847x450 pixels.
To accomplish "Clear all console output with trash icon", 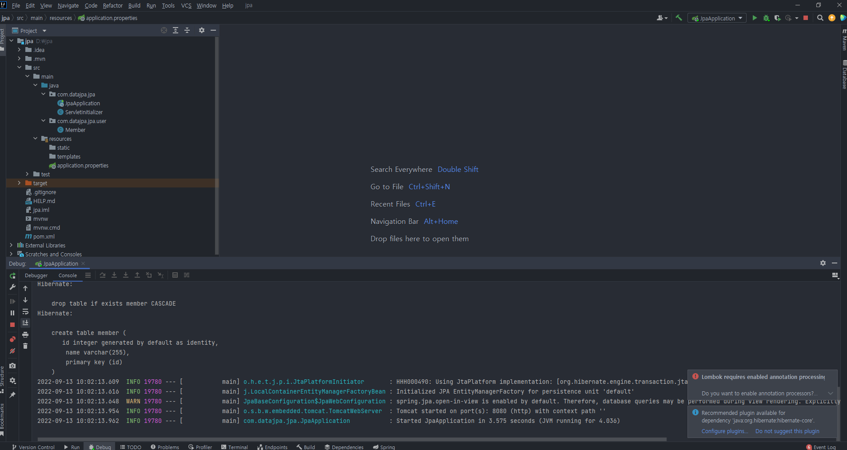I will [25, 346].
